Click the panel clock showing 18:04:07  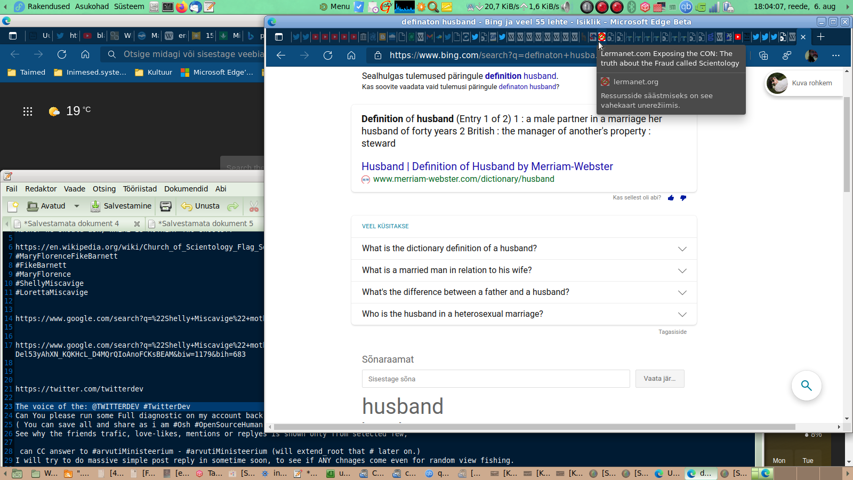pos(794,6)
